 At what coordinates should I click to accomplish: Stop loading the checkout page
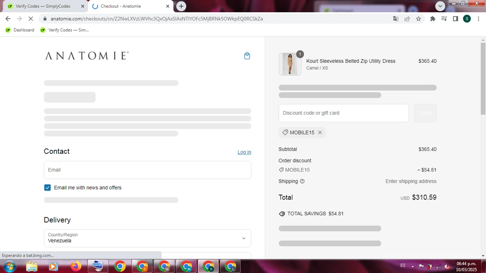31,19
